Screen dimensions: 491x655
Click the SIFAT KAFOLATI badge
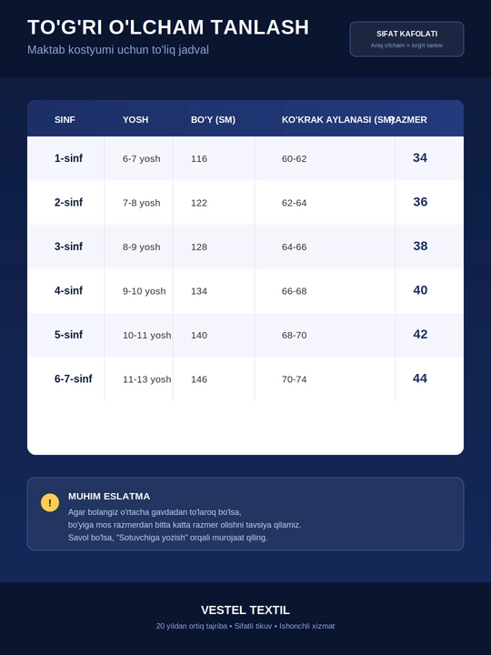tap(406, 39)
